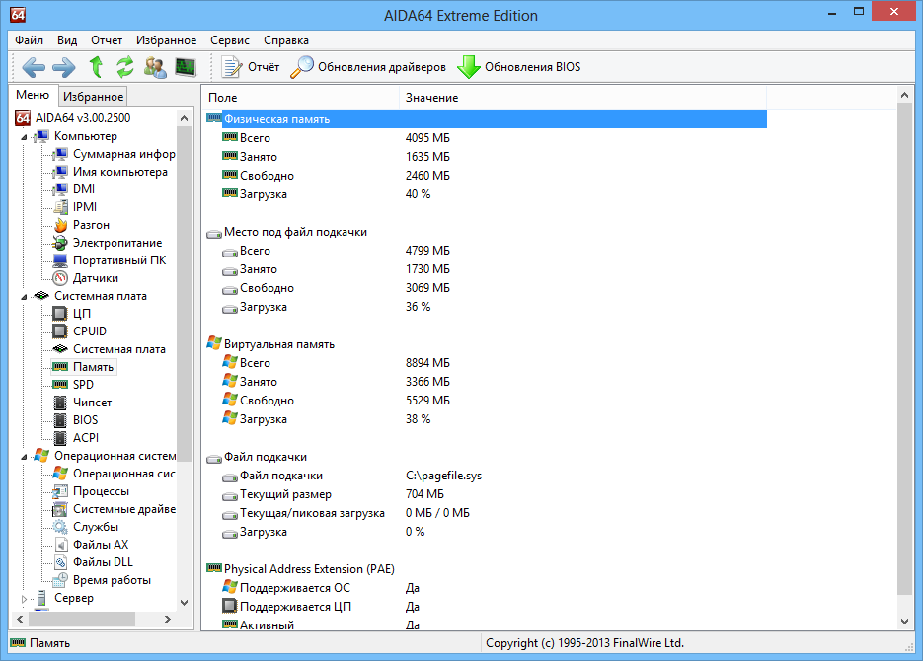
Task: Open Обновления BIOS updates
Action: (519, 67)
